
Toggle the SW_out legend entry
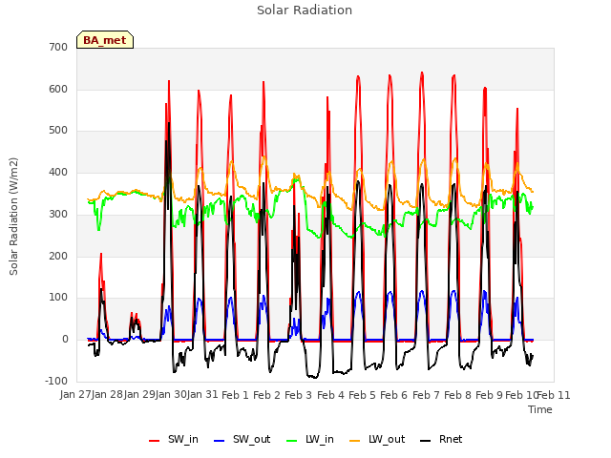pyautogui.click(x=242, y=440)
